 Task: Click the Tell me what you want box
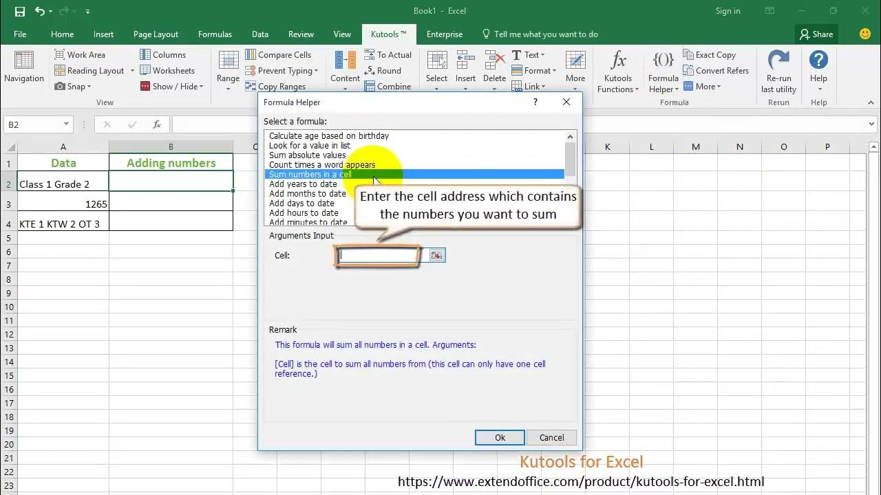[x=540, y=34]
